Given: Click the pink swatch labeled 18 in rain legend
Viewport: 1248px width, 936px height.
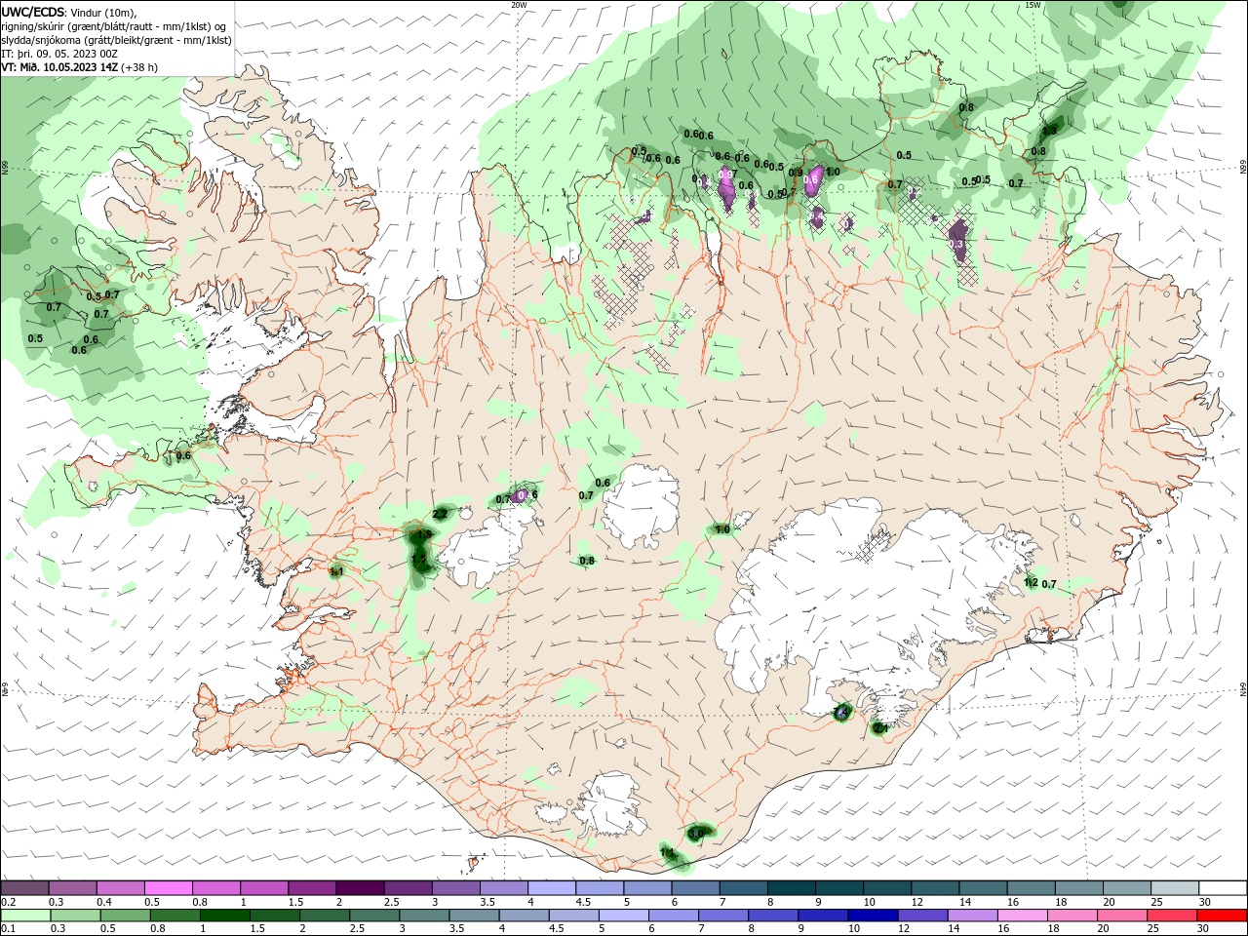Looking at the screenshot, I should (1072, 916).
